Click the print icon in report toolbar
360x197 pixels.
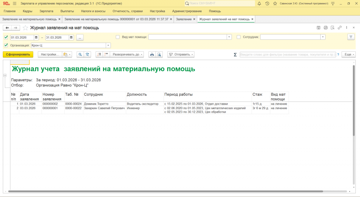152,54
